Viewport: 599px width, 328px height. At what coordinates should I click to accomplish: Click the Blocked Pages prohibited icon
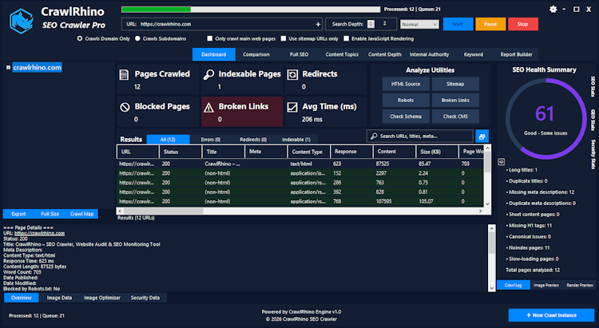tap(125, 107)
